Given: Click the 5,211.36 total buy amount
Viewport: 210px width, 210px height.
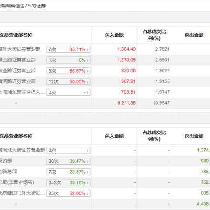Looking at the screenshot, I should [x=126, y=103].
